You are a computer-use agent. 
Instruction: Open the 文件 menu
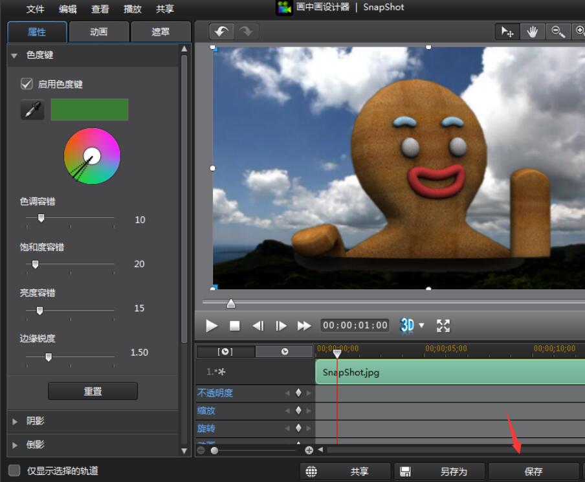click(36, 9)
